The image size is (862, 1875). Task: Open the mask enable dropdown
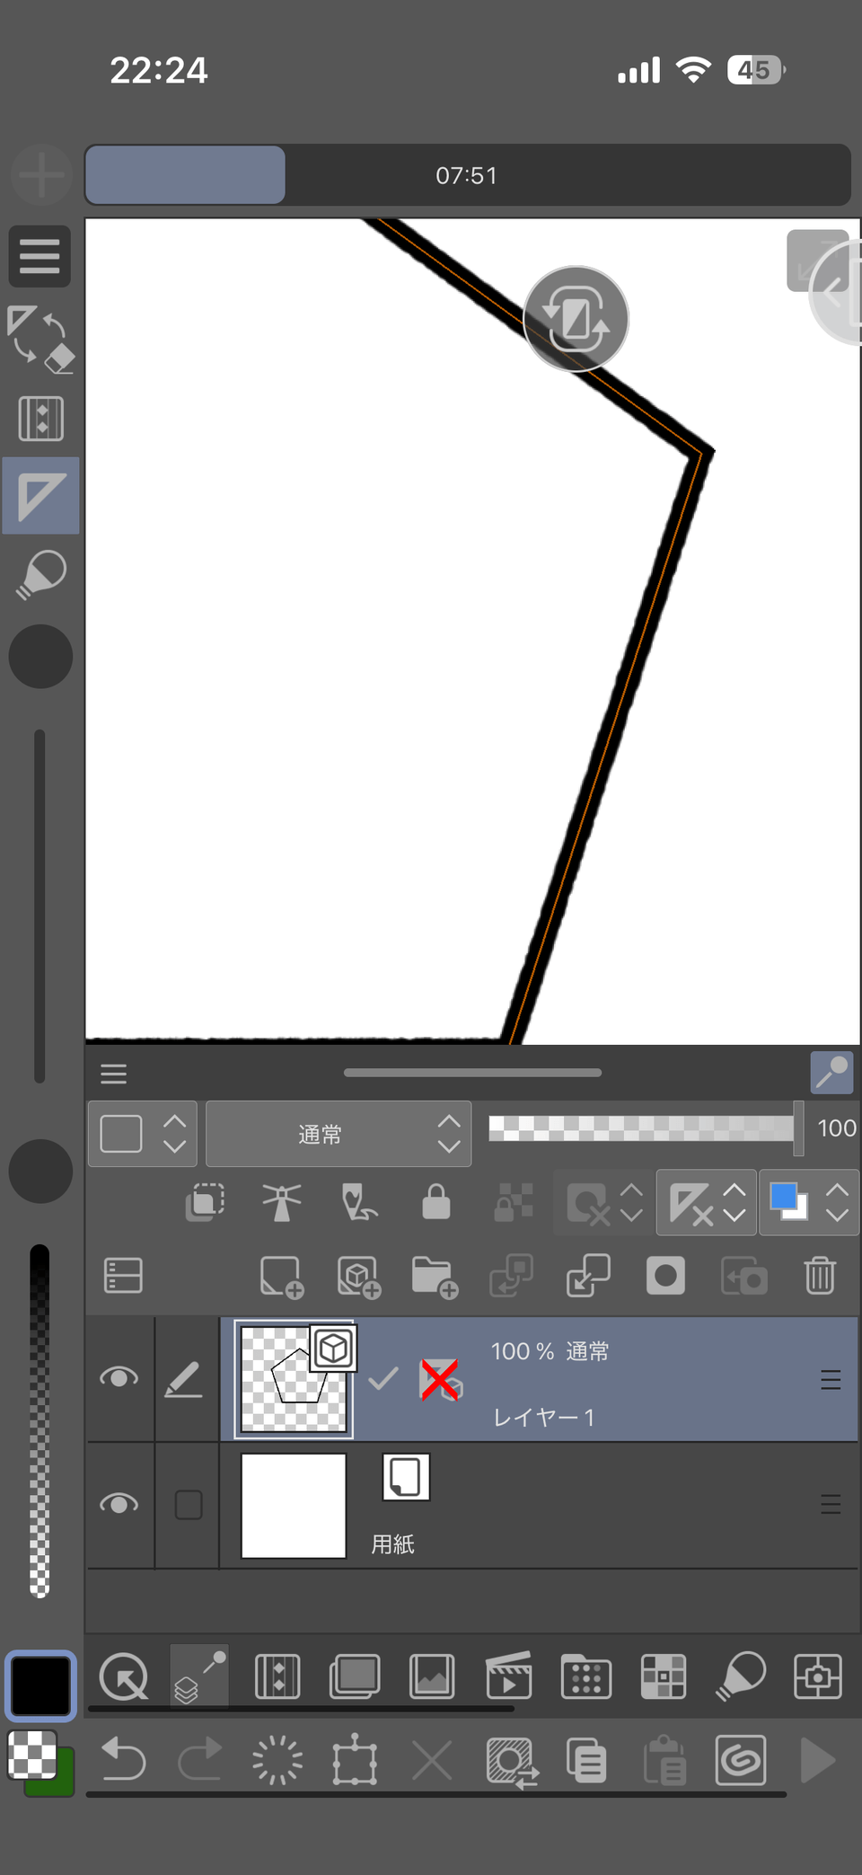(x=604, y=1202)
